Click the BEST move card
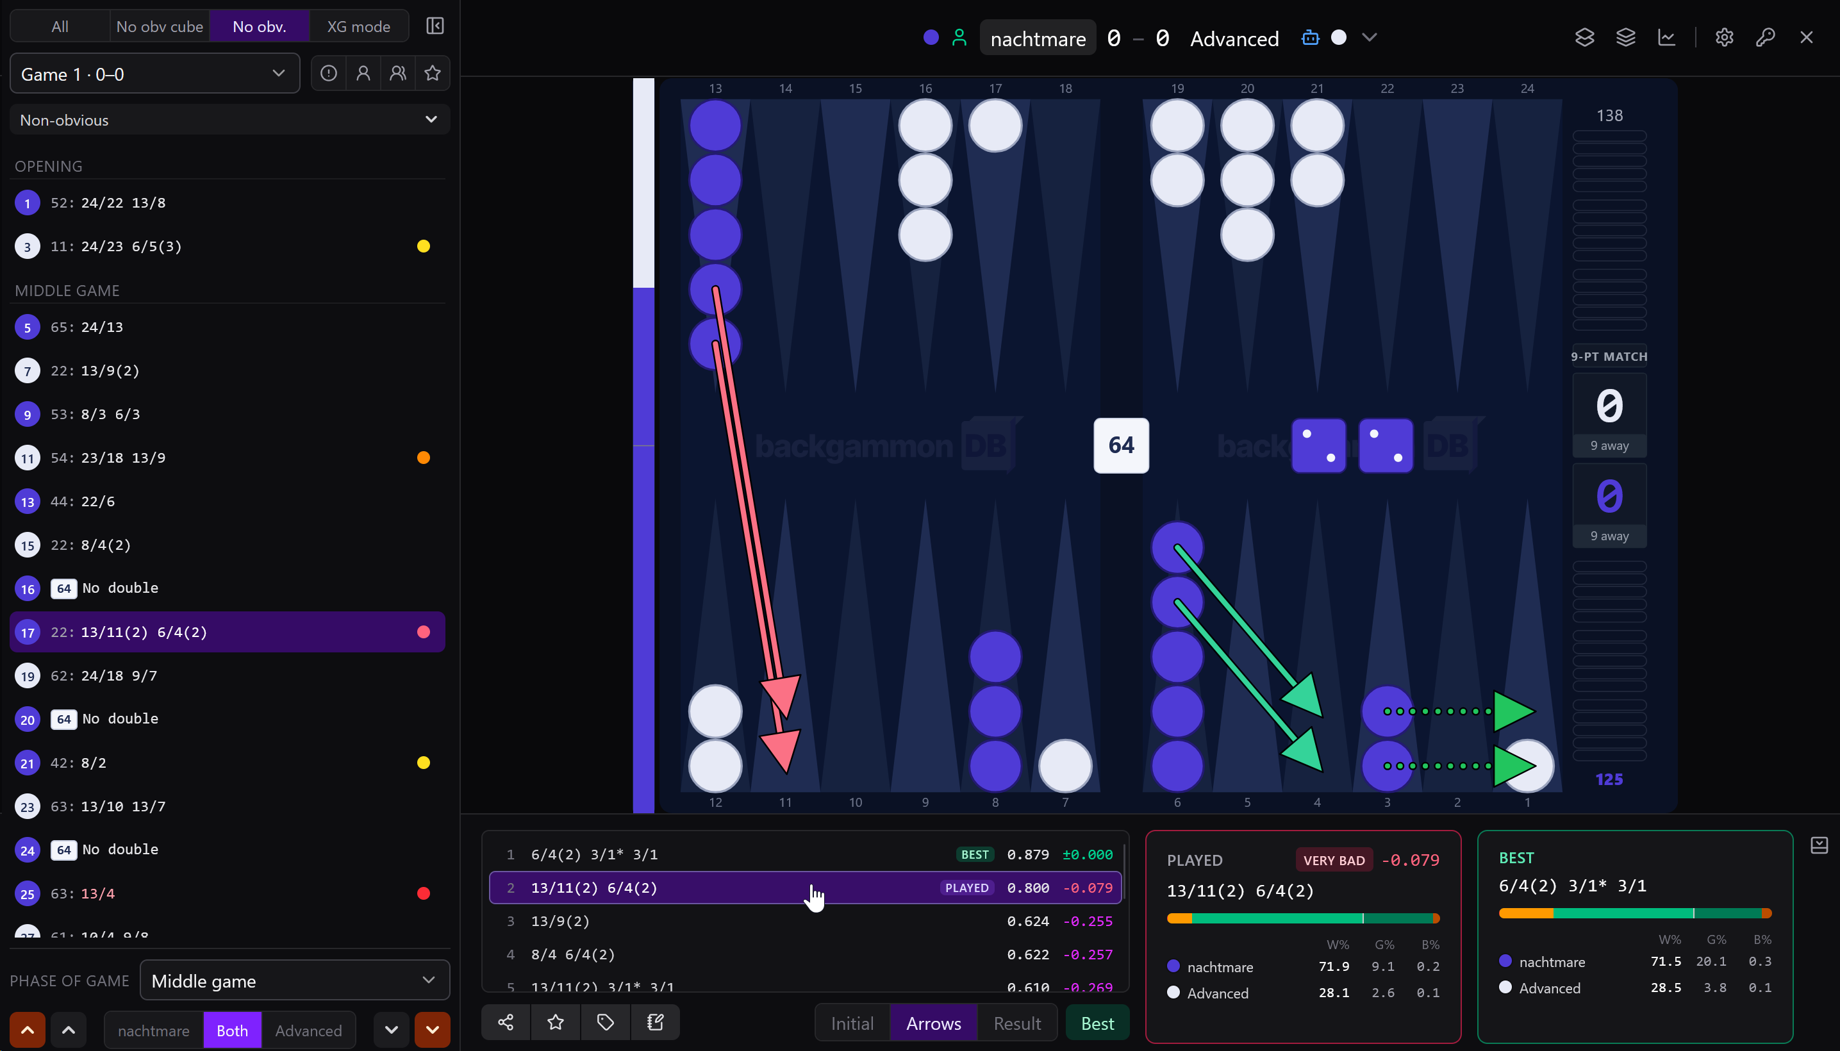The image size is (1840, 1051). coord(1635,936)
